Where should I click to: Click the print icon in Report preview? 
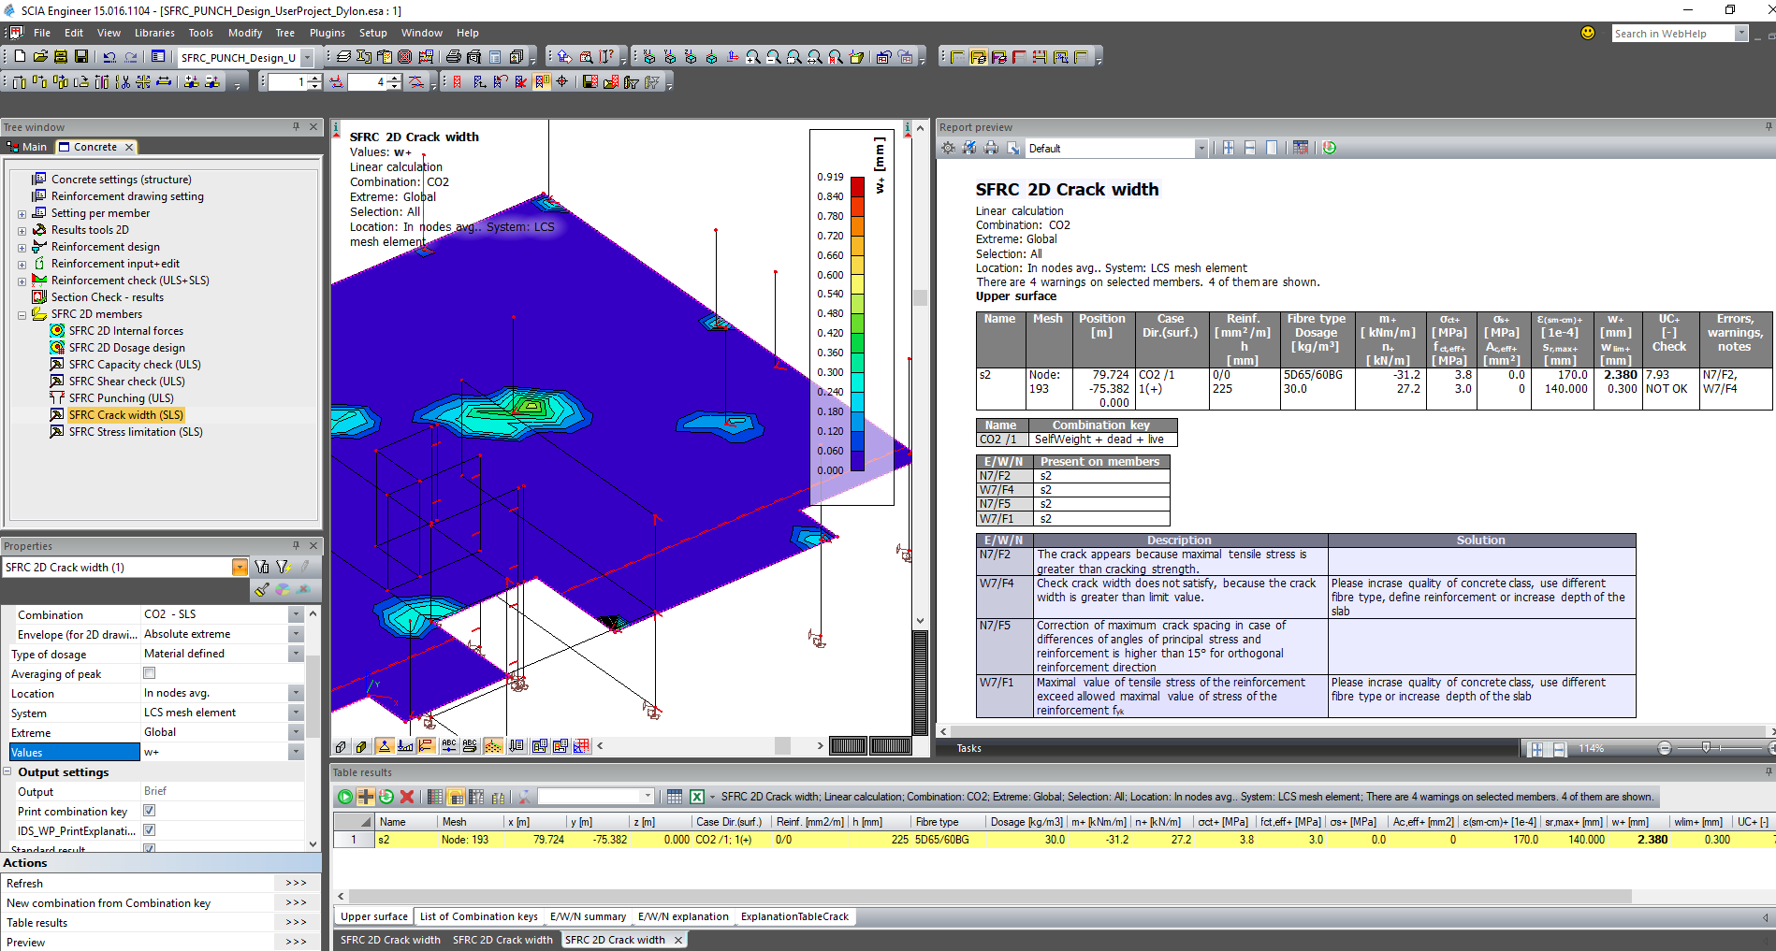pyautogui.click(x=991, y=148)
